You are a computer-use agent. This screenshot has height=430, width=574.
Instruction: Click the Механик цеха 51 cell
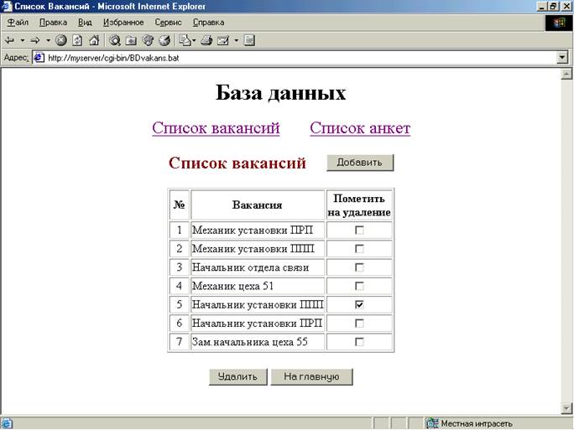tap(258, 286)
